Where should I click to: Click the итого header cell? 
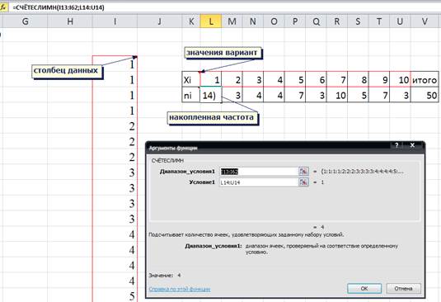425,80
